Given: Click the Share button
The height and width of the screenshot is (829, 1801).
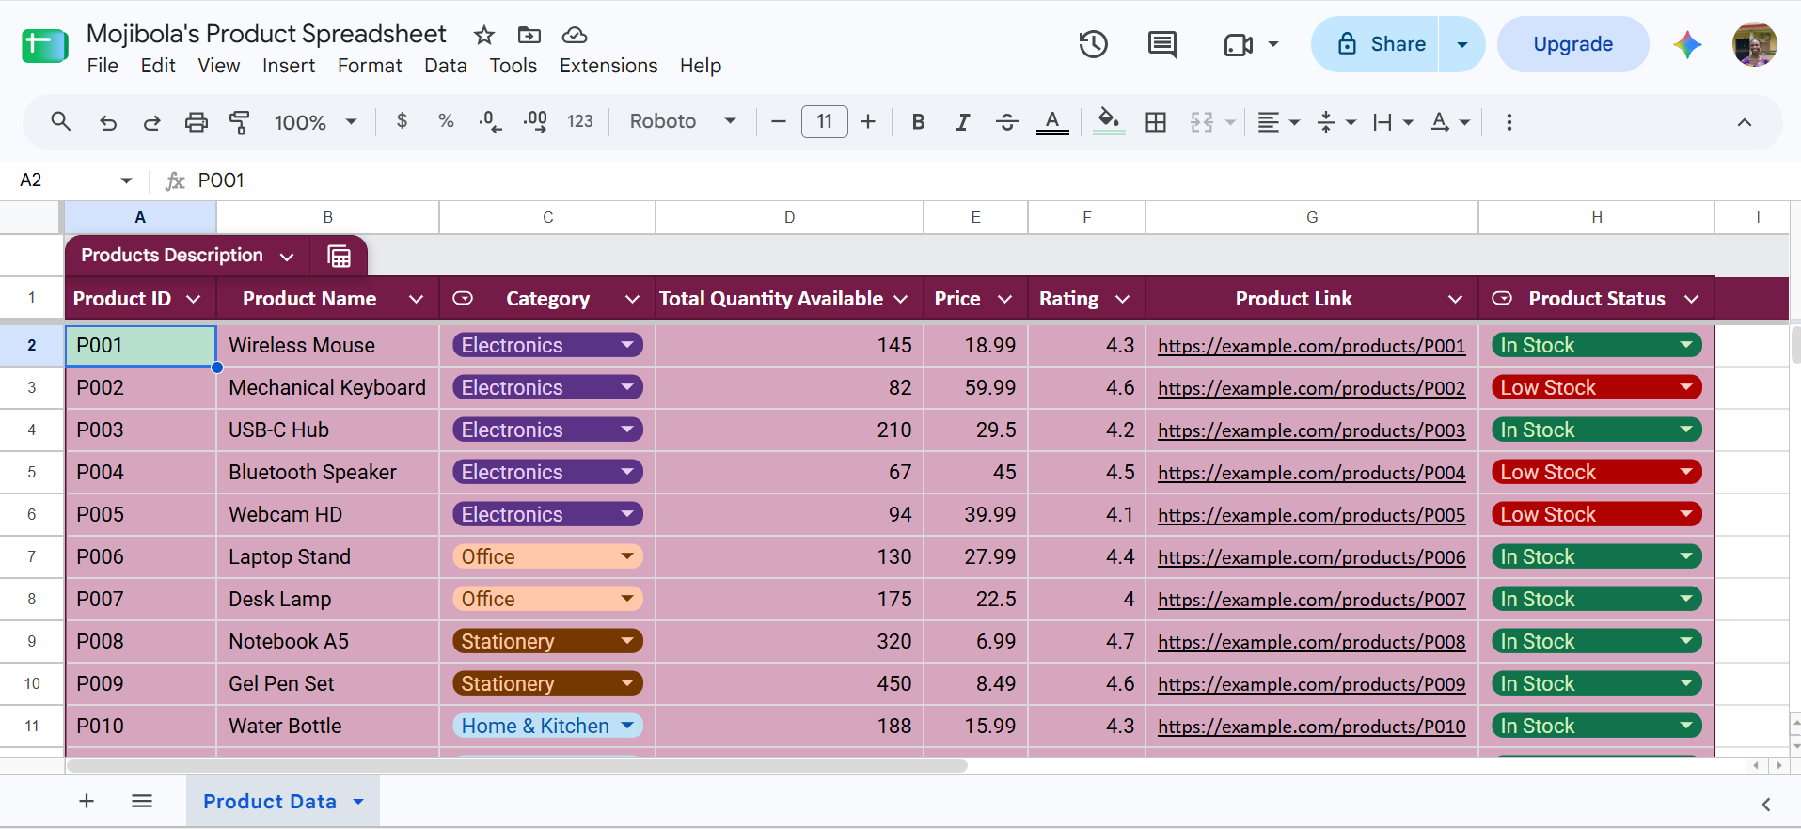Looking at the screenshot, I should (x=1376, y=44).
